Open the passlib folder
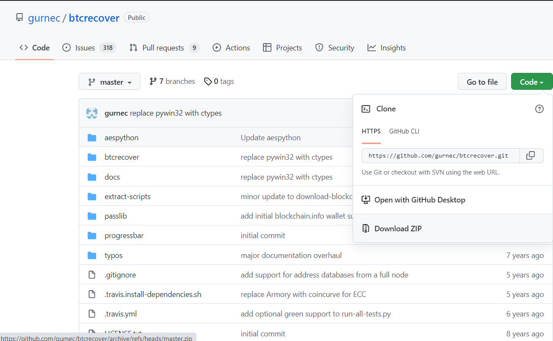 (116, 216)
